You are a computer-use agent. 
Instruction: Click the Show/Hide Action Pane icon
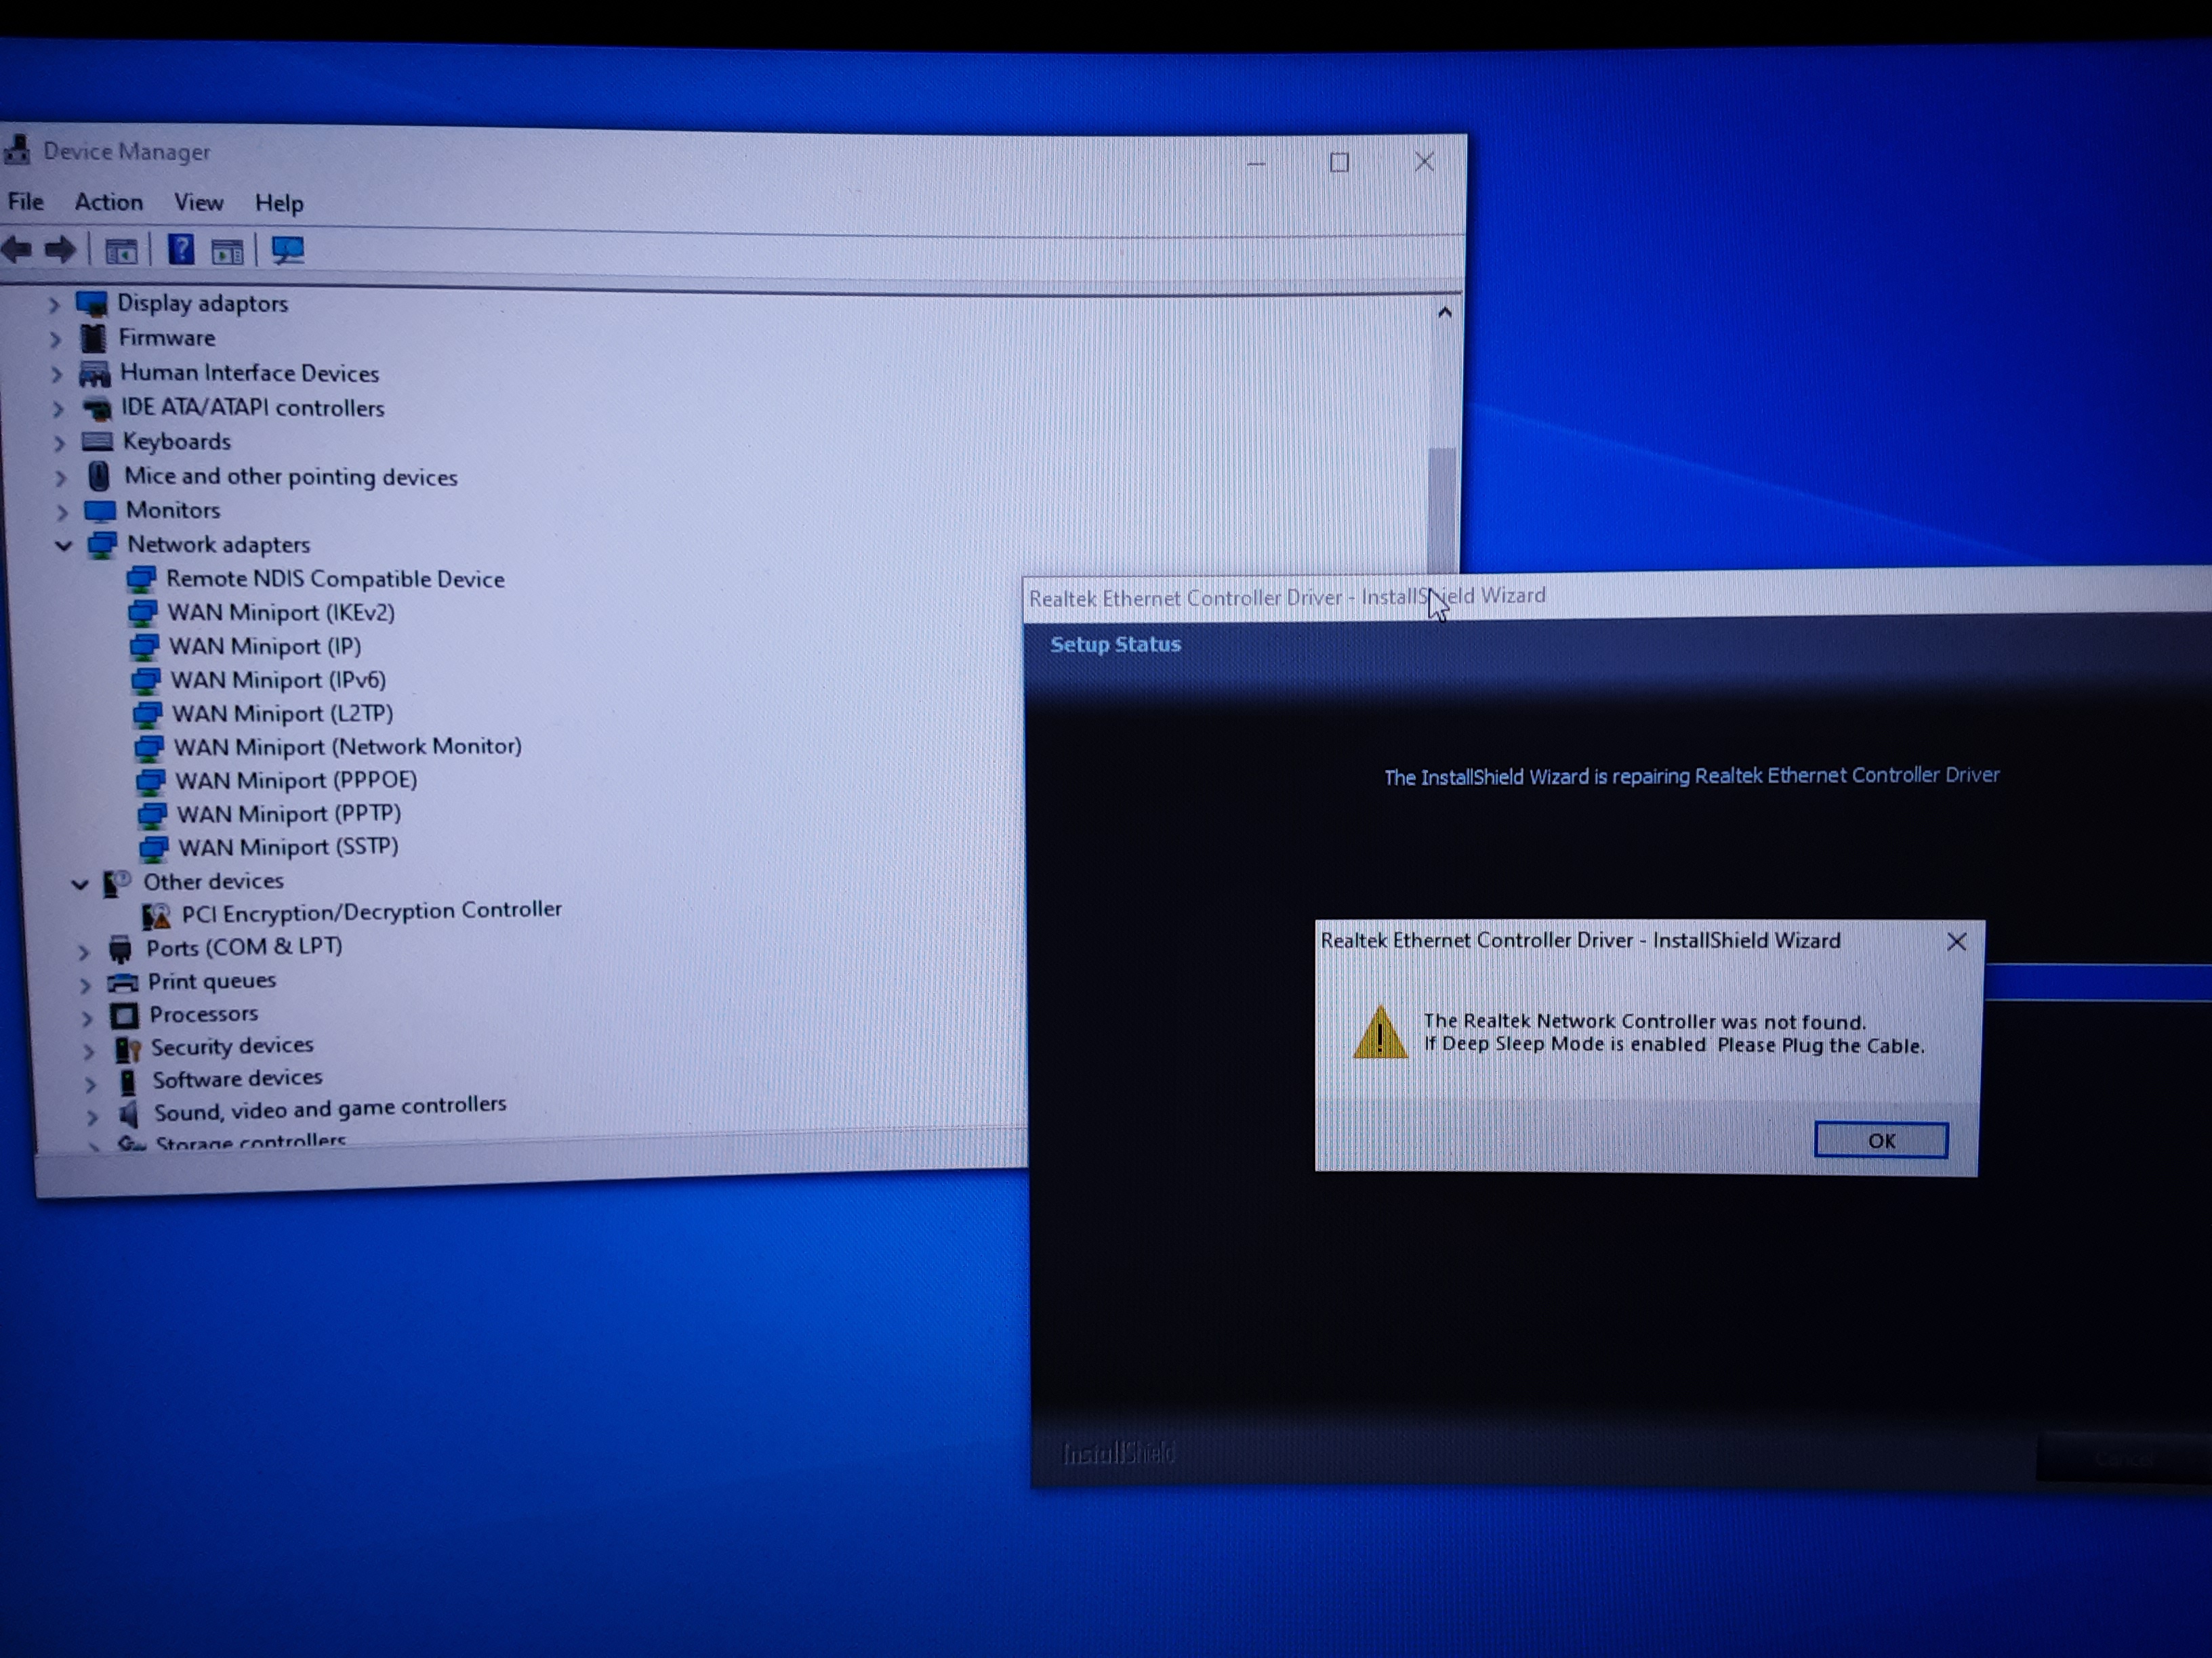point(227,251)
